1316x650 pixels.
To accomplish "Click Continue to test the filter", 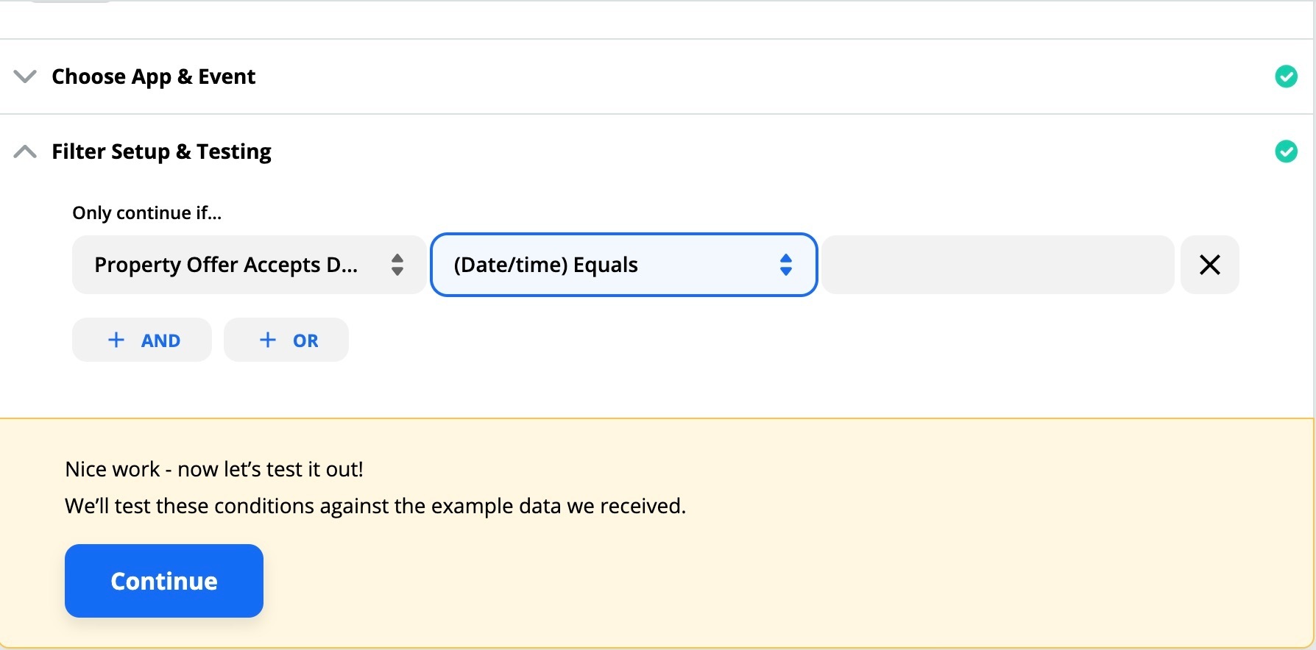I will pos(164,581).
